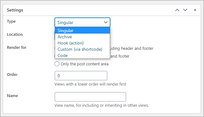204x117 pixels.
Task: Select the Only the post content area radio
Action: tap(57, 64)
